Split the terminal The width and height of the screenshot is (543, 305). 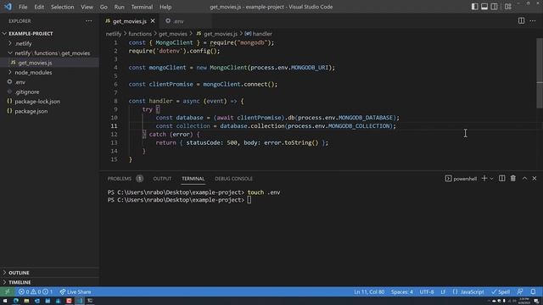[501, 179]
